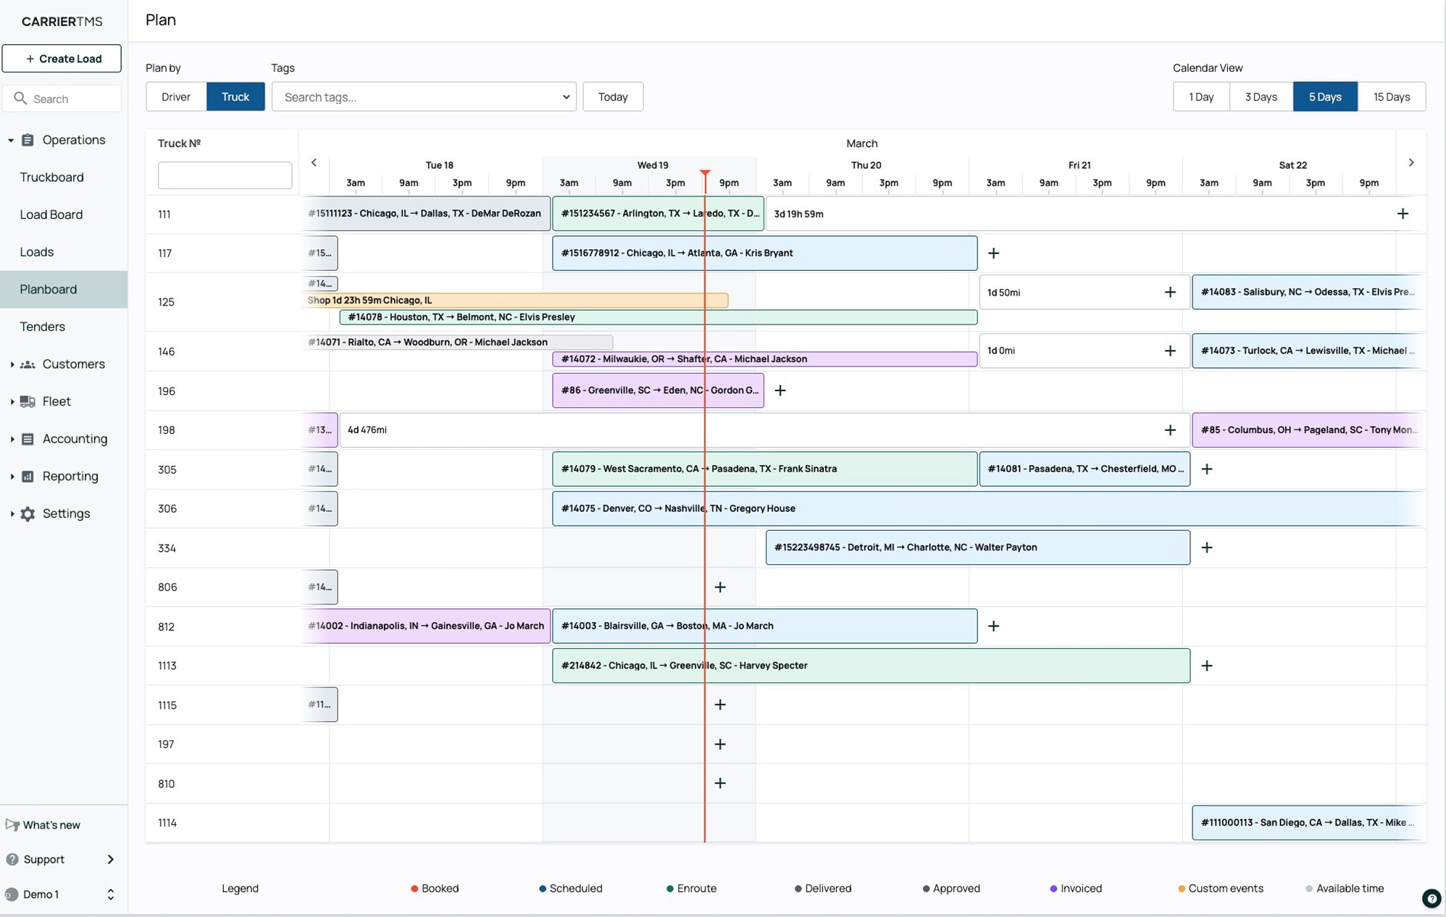Click the Settings gear icon

coord(28,514)
